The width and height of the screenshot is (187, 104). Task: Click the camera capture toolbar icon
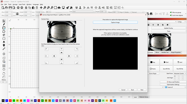point(59,8)
